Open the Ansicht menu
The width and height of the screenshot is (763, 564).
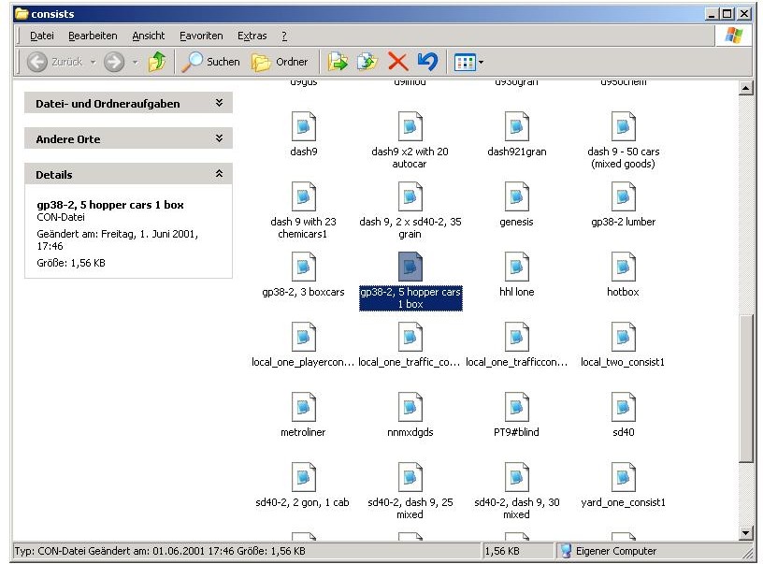pyautogui.click(x=148, y=36)
